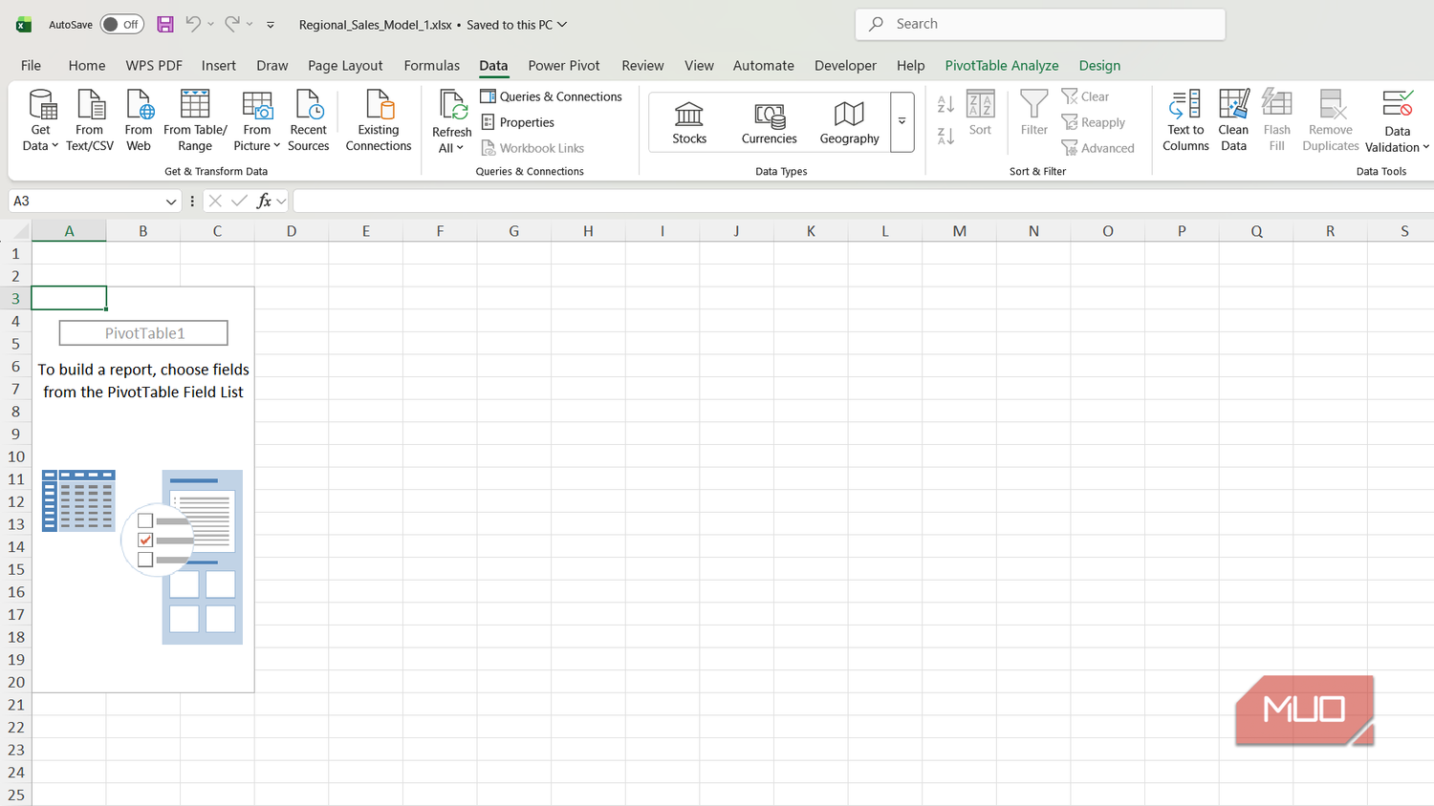Open the Get Data menu
Image resolution: width=1434 pixels, height=806 pixels.
tap(41, 120)
